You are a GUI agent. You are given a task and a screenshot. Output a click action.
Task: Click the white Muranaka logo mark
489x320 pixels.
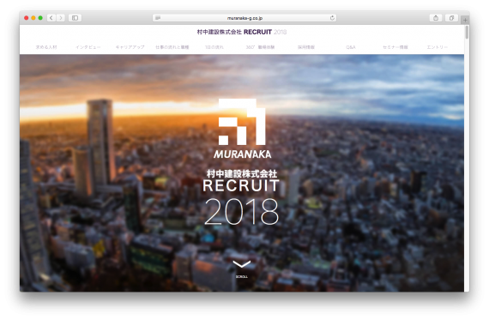click(242, 122)
